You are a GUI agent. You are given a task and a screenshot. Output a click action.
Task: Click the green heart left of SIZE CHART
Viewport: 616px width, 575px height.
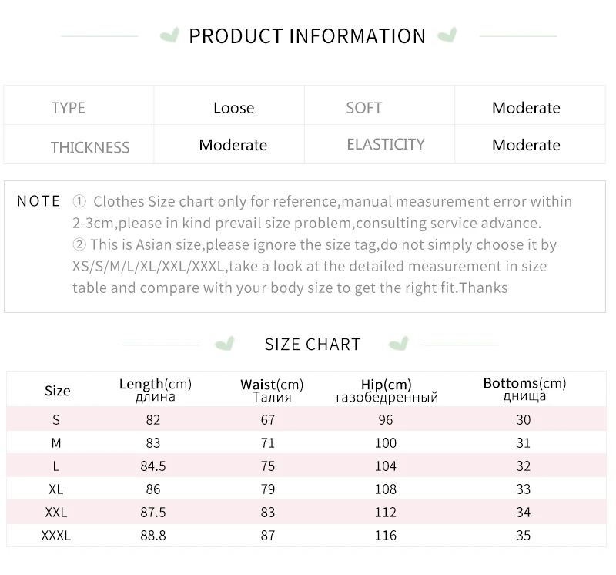point(225,344)
